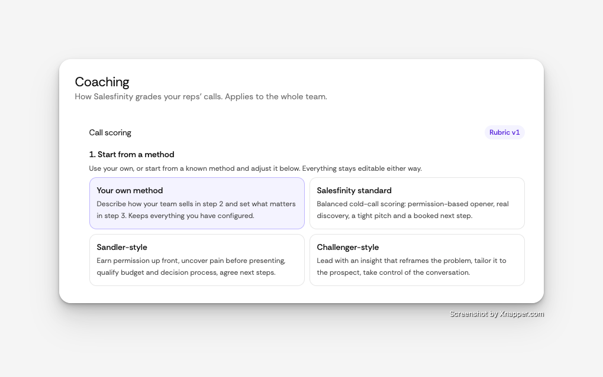Image resolution: width=603 pixels, height=377 pixels.
Task: Select the Your own method card
Action: click(197, 203)
